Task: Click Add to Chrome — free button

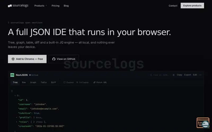Action: coord(27,59)
